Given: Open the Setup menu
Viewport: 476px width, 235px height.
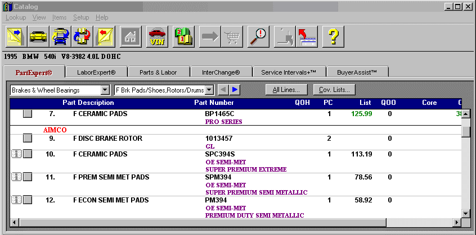Looking at the screenshot, I should pos(81,17).
